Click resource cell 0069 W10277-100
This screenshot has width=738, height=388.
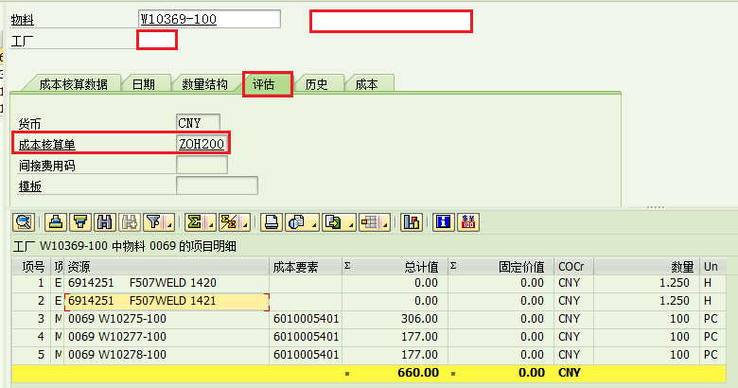click(x=167, y=337)
